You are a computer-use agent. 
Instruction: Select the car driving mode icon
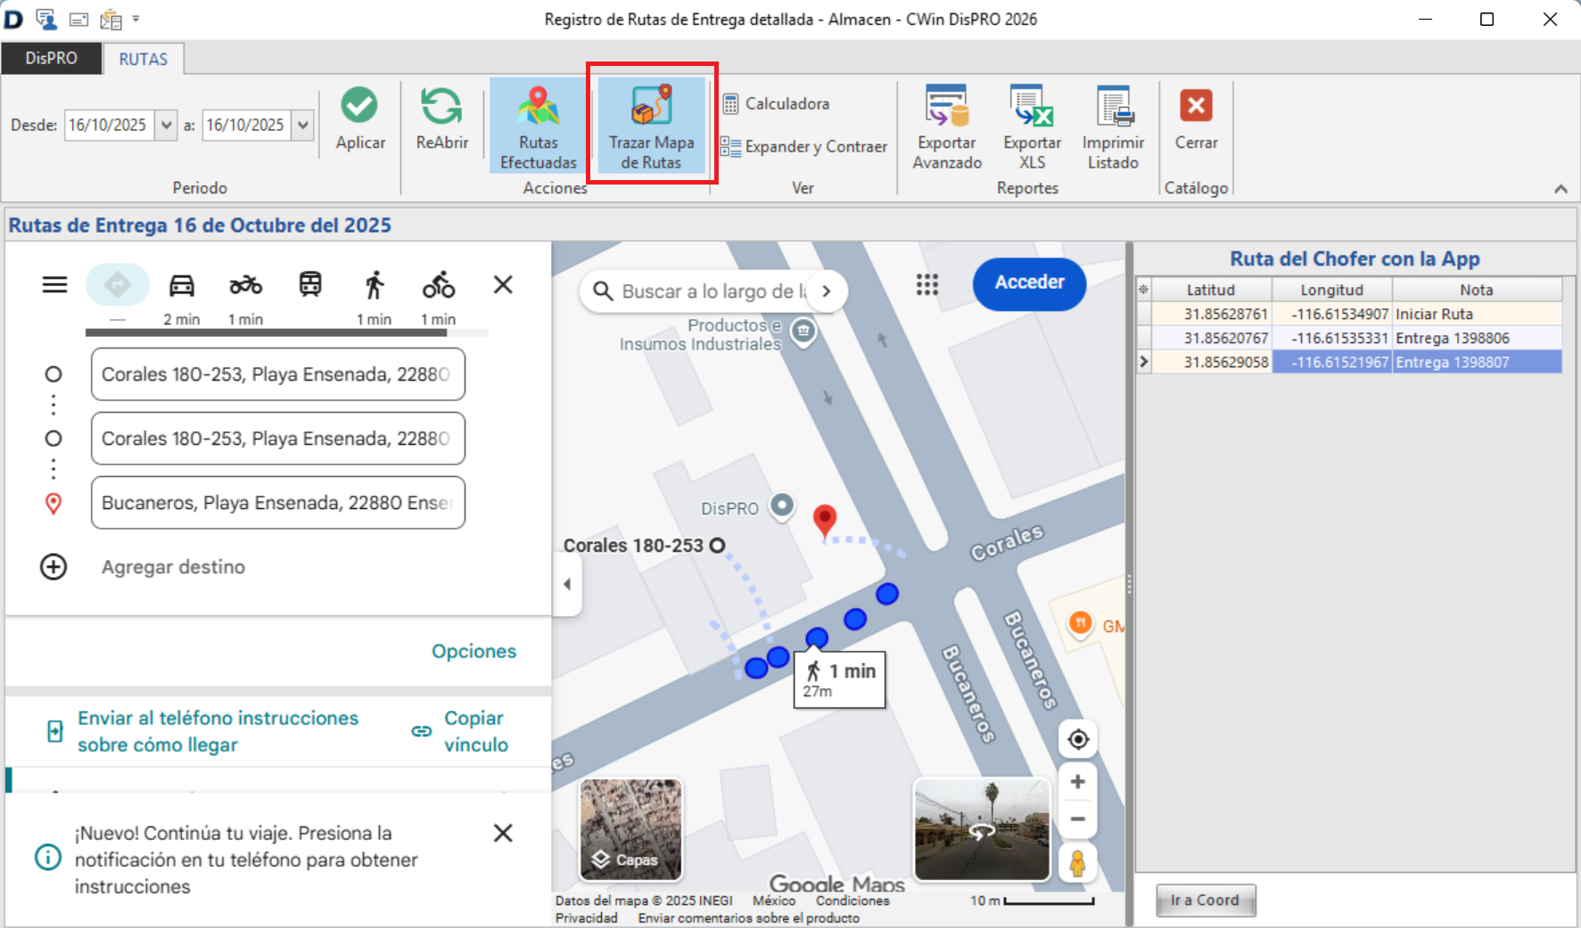coord(182,285)
